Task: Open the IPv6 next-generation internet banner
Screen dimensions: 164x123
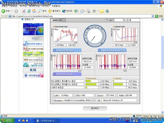Action: point(33,49)
